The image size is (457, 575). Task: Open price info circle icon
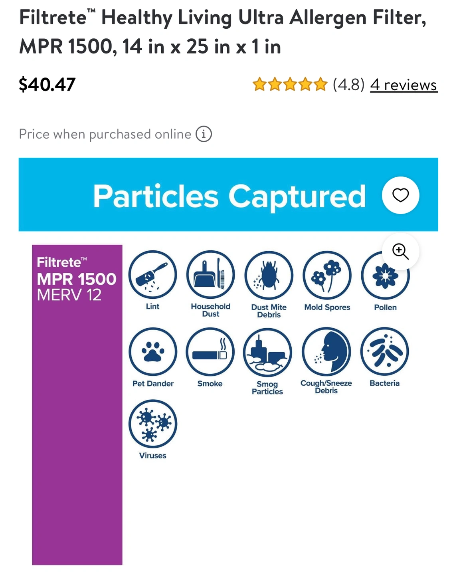204,134
